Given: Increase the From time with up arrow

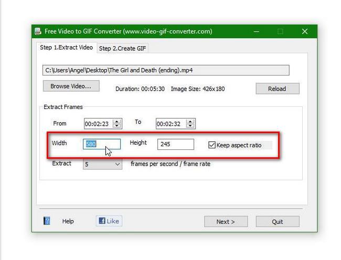Looking at the screenshot, I should 117,122.
